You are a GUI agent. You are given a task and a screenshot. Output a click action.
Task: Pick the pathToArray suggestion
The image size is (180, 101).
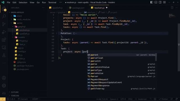pos(121,89)
